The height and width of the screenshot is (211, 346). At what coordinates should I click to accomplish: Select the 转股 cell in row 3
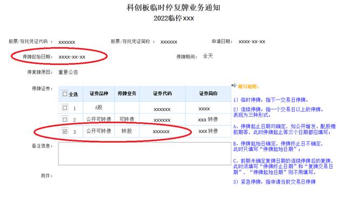[127, 131]
